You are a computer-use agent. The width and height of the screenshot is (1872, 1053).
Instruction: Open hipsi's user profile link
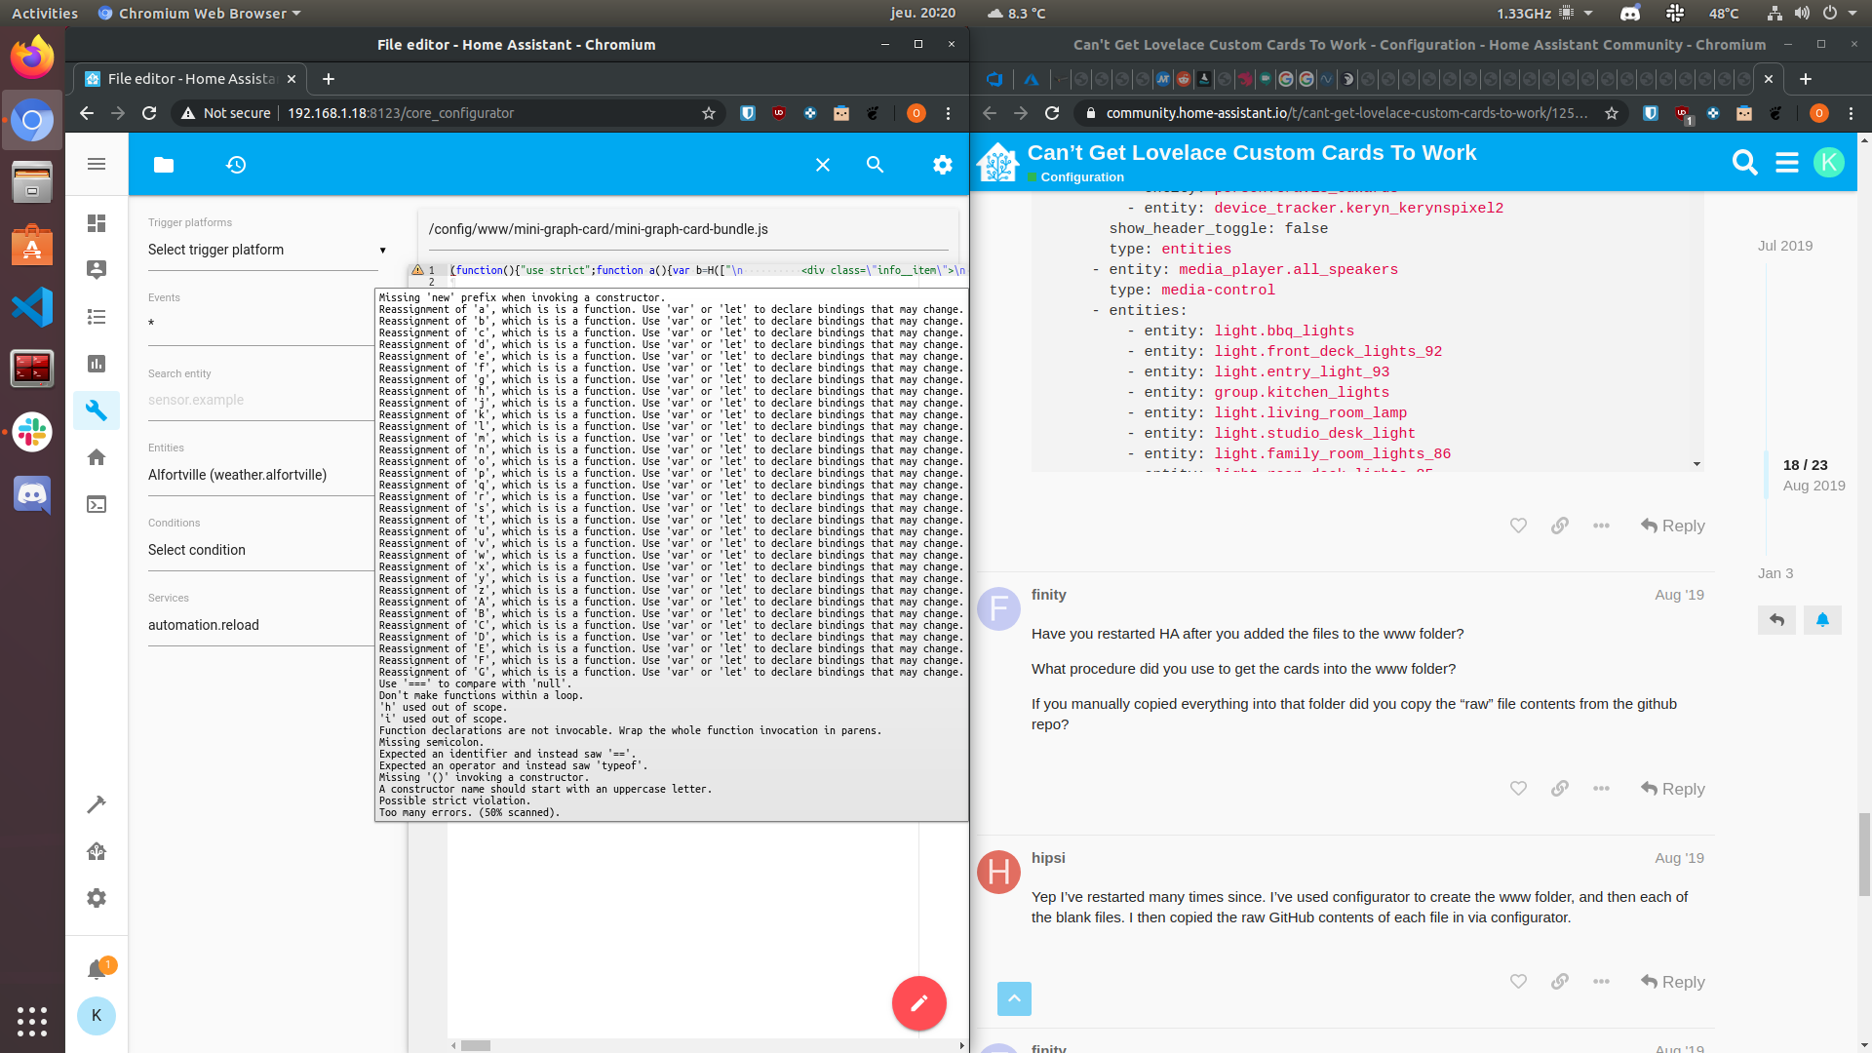pos(1048,858)
